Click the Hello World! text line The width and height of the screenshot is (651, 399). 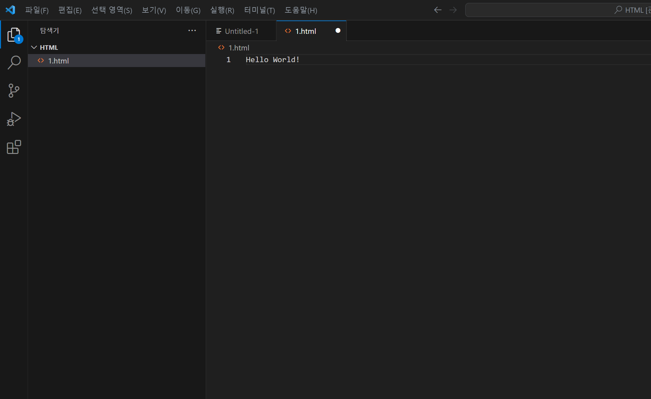(x=272, y=60)
